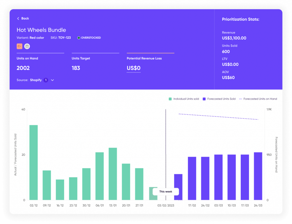Viewport: 292px width, 224px height.
Task: Select the 09/12 green sales bar
Action: [47, 185]
